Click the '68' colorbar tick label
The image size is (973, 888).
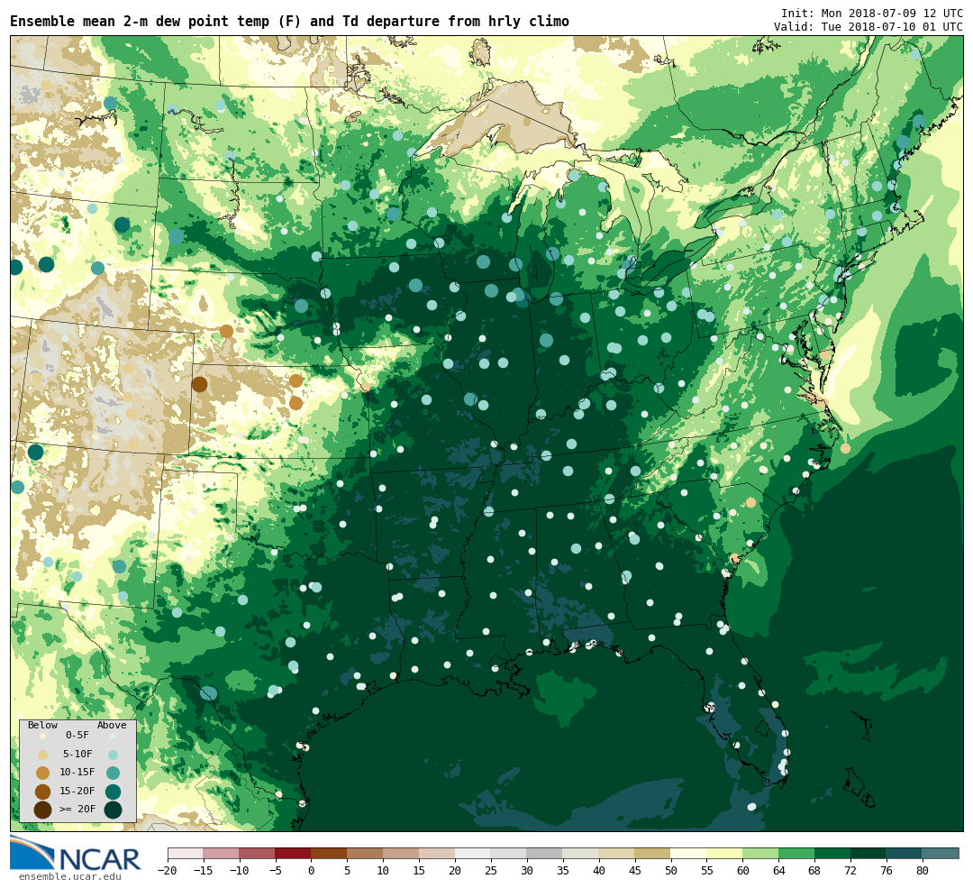814,871
